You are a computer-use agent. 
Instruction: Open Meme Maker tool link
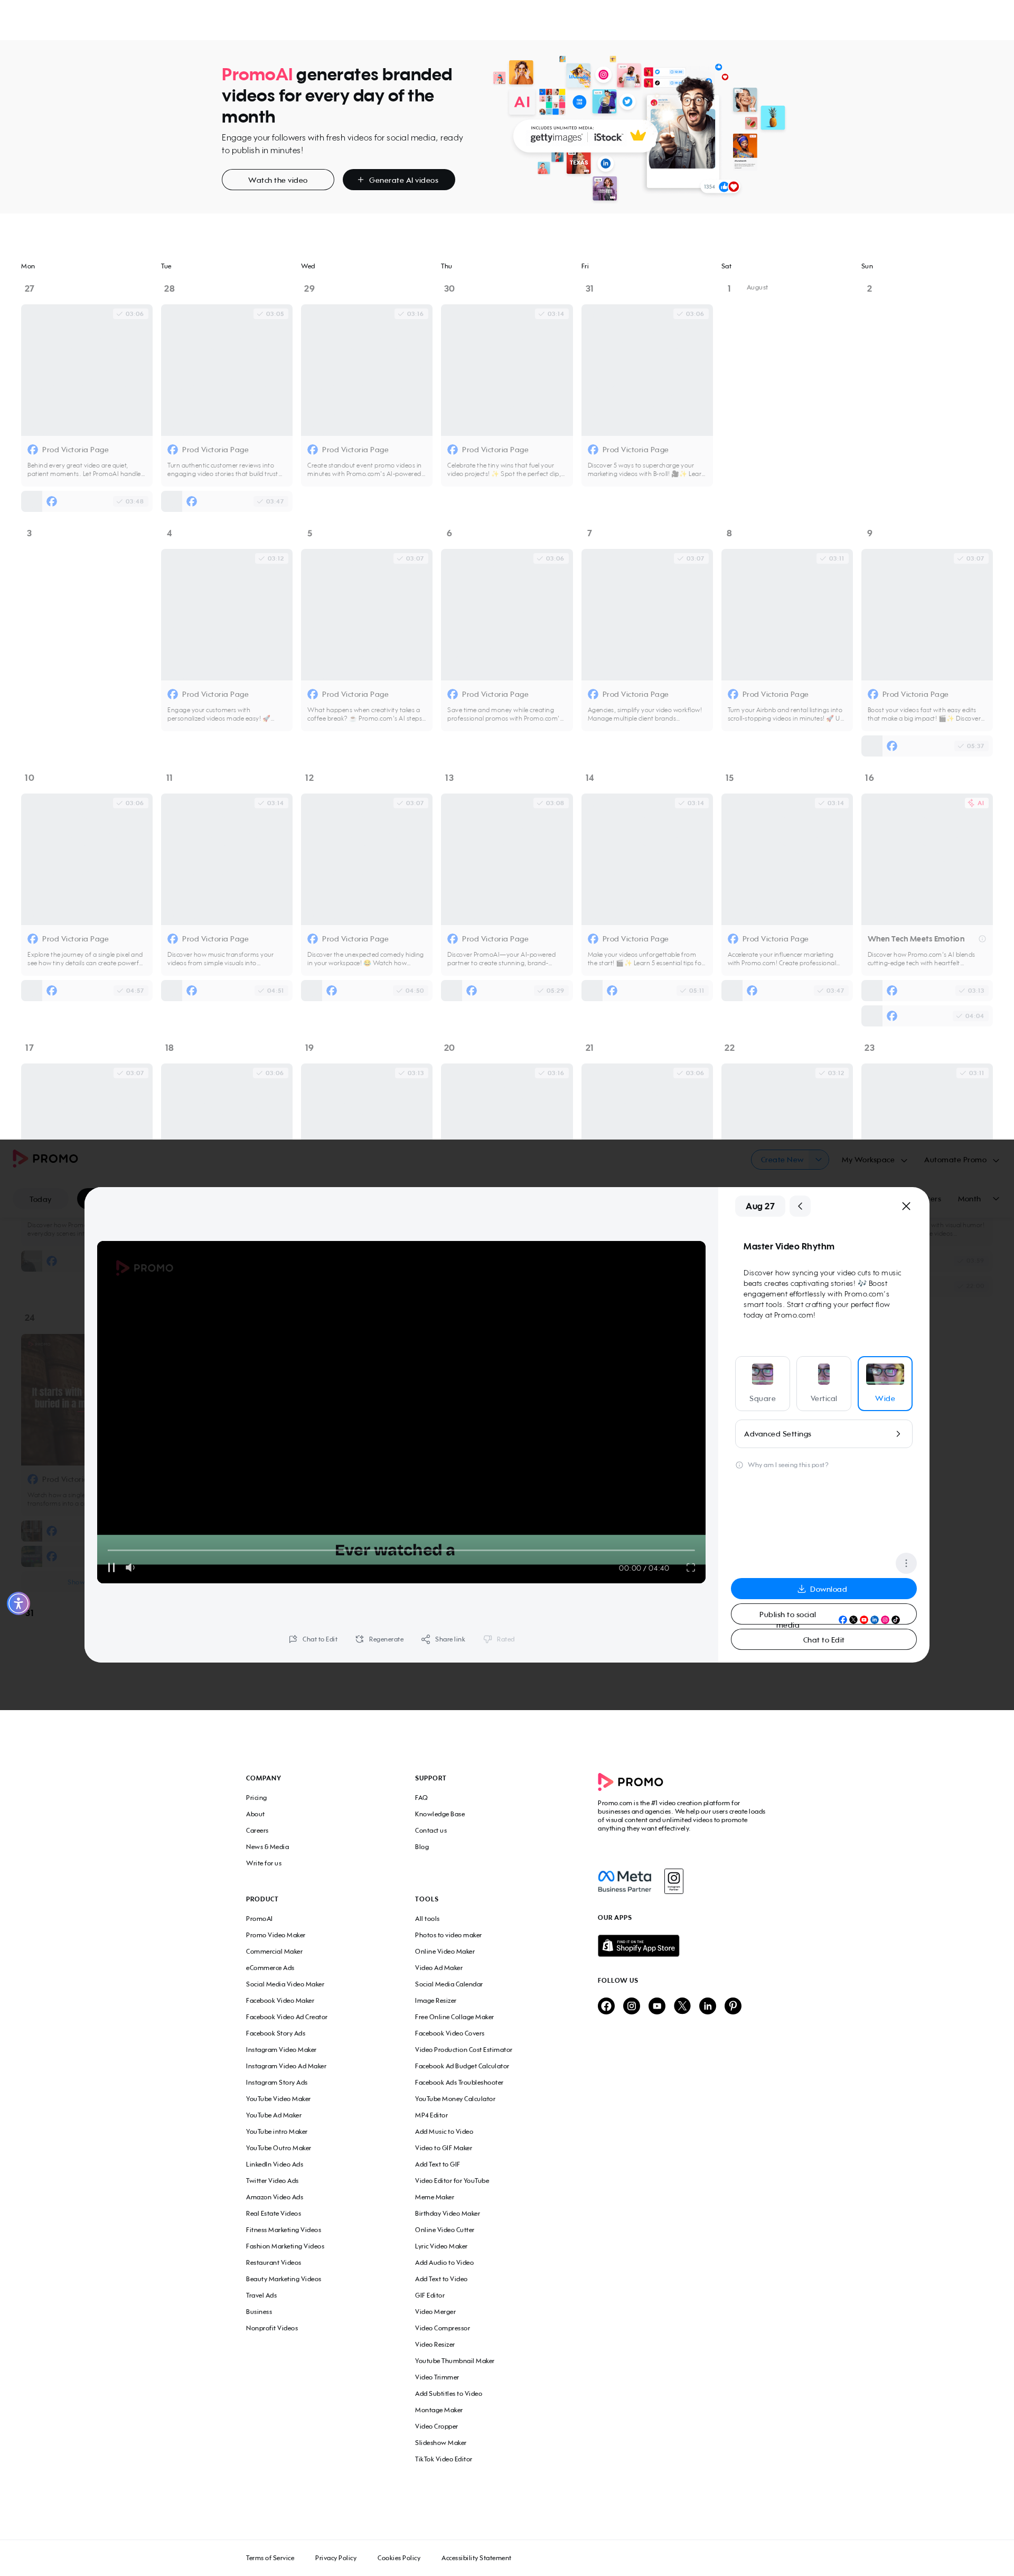coord(434,2197)
